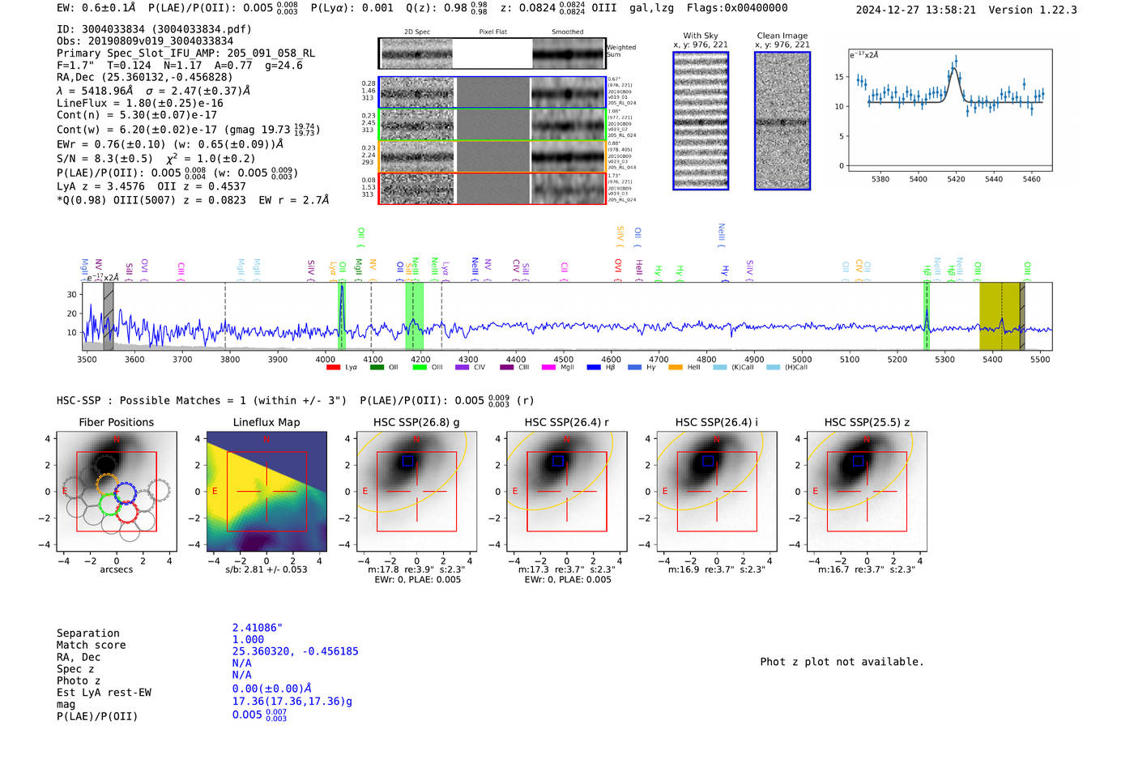Click the Fiber Positions panel
Screen dimensions: 1134x772
[116, 492]
